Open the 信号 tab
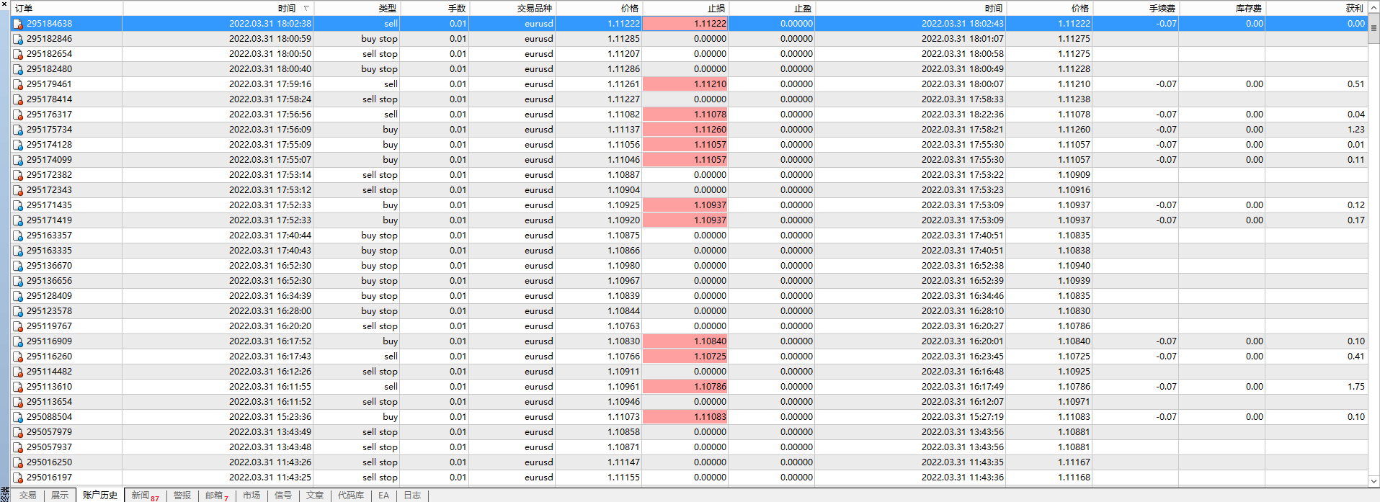The width and height of the screenshot is (1380, 502). pyautogui.click(x=283, y=496)
